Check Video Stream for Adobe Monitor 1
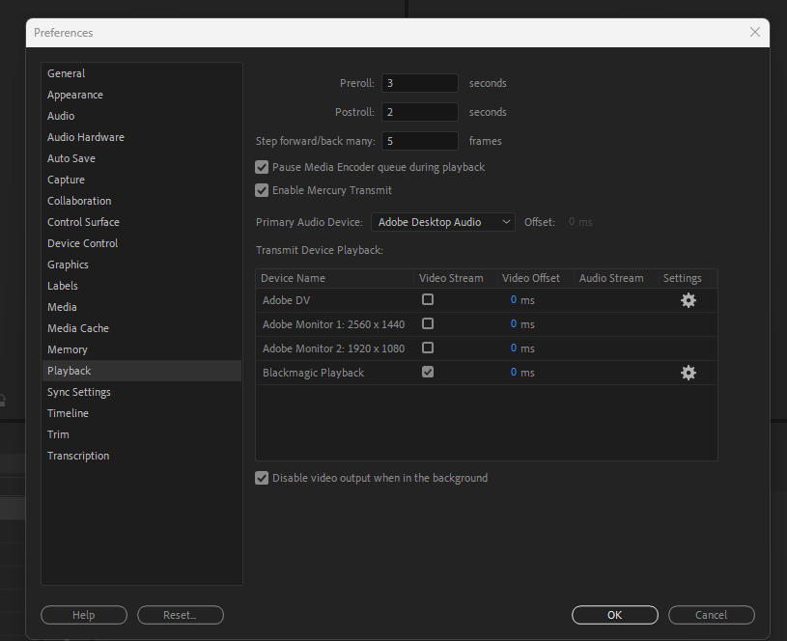This screenshot has height=641, width=787. (428, 323)
